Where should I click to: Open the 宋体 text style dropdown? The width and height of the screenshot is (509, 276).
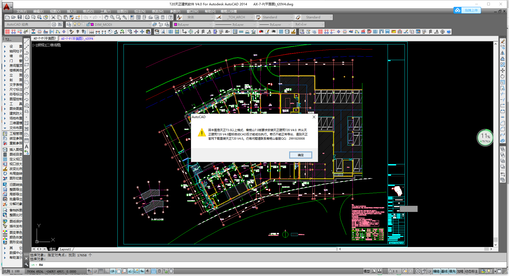pos(212,17)
